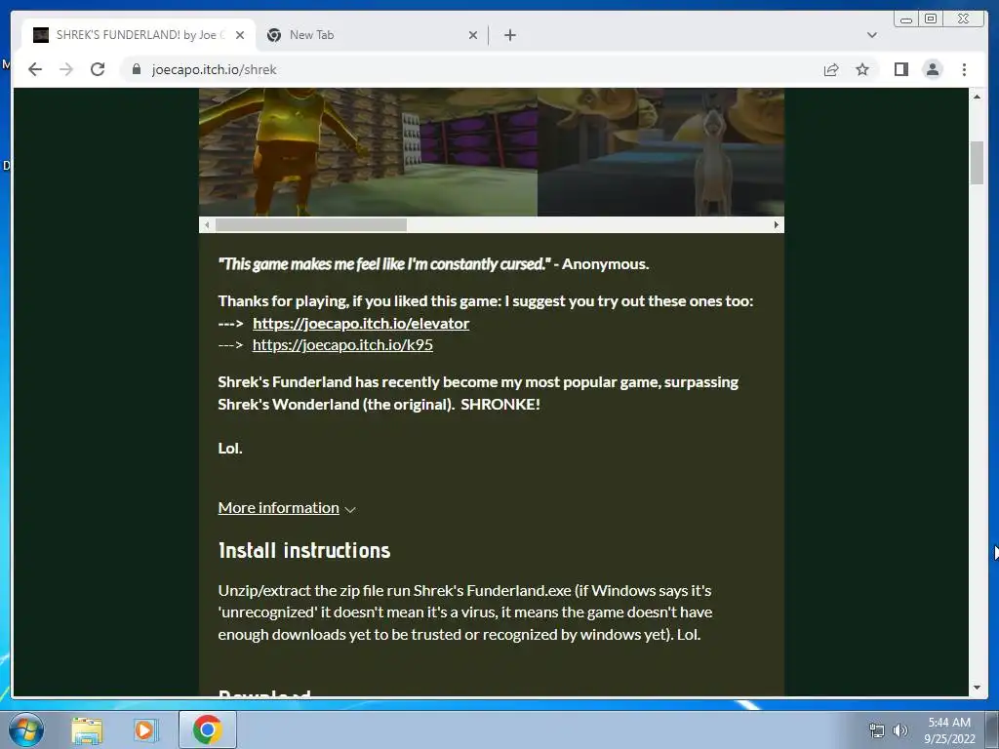Click the browser forward arrow
999x749 pixels.
coord(66,69)
